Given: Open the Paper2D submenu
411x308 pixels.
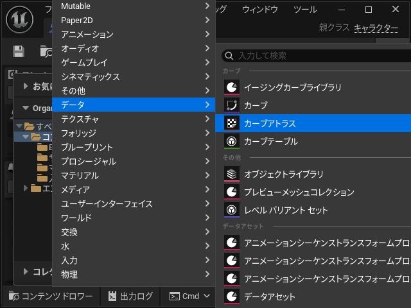Looking at the screenshot, I should coord(134,20).
